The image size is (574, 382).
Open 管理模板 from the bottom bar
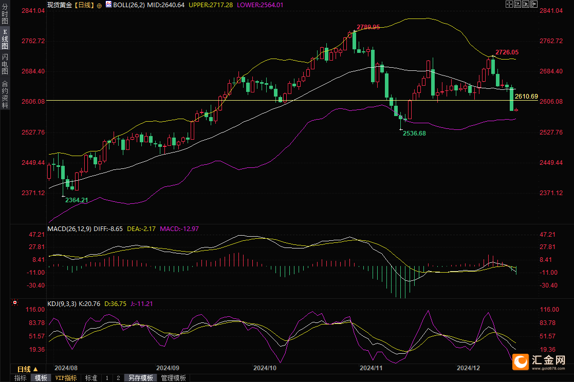tap(173, 378)
